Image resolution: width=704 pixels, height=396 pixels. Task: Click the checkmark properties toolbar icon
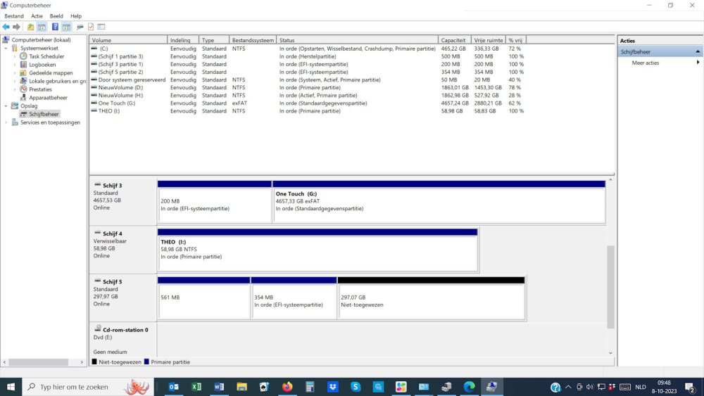(91, 27)
